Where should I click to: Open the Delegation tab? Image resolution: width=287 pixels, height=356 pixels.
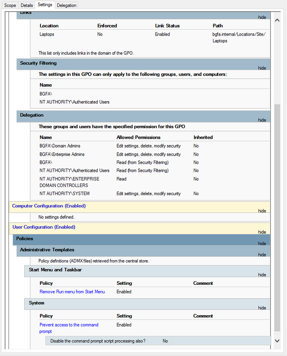coord(67,5)
